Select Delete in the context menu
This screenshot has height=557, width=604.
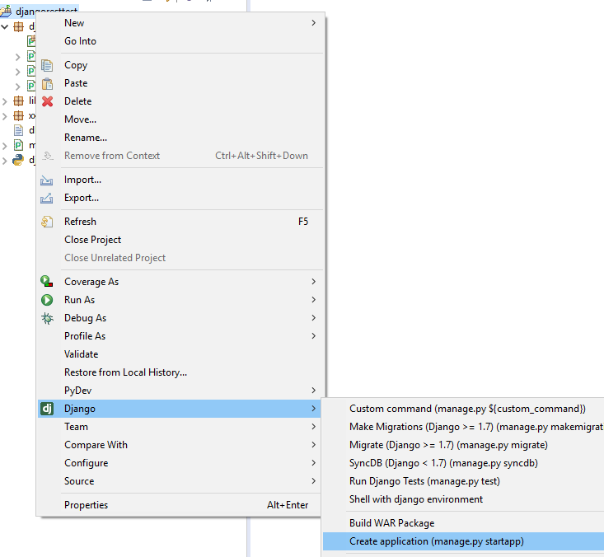(180, 101)
